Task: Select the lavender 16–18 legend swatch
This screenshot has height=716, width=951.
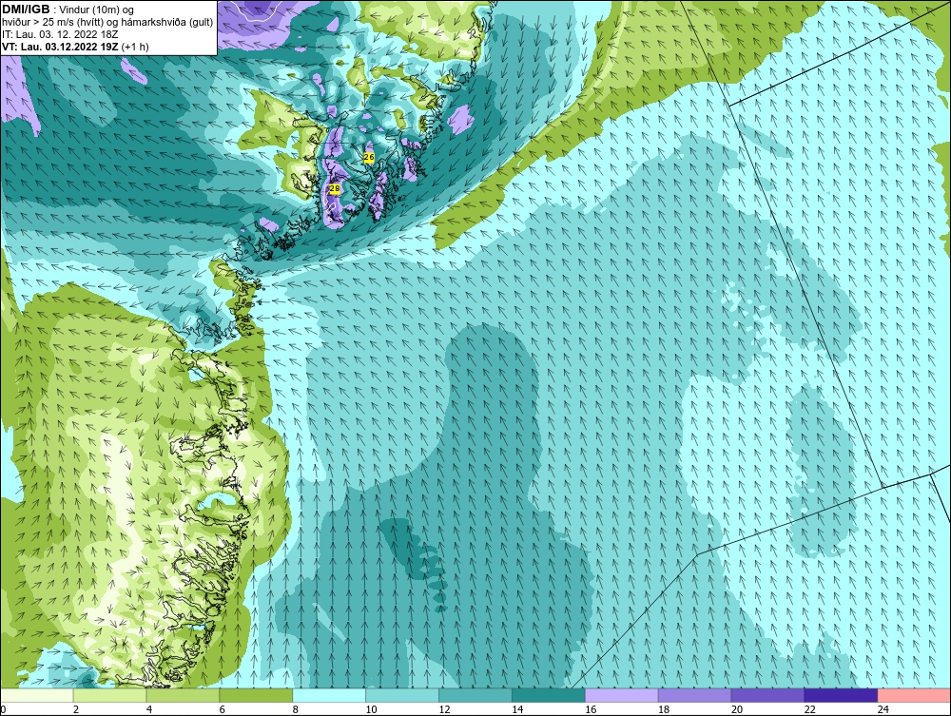Action: point(622,695)
